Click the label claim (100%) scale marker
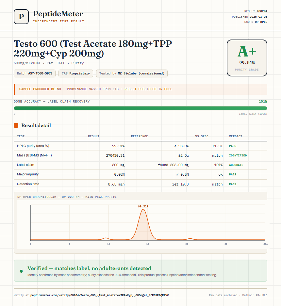The width and height of the screenshot is (281, 306). (253, 114)
